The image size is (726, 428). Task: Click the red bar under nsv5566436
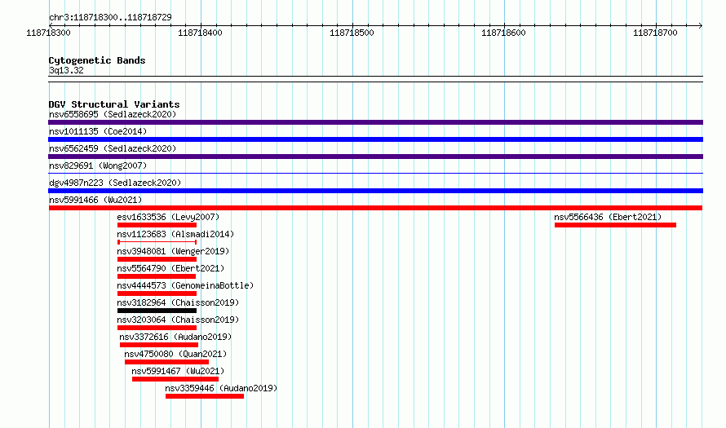coord(615,225)
